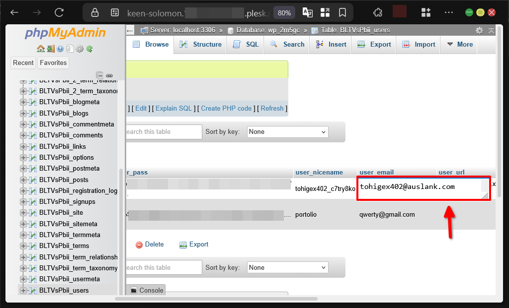The image size is (509, 308).
Task: Expand the BLTVsPbii_options table node
Action: click(23, 157)
